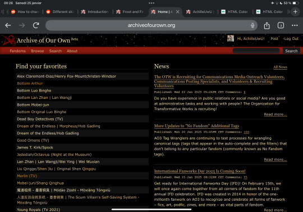Click the AchilleUwU avatar image

(x=231, y=38)
